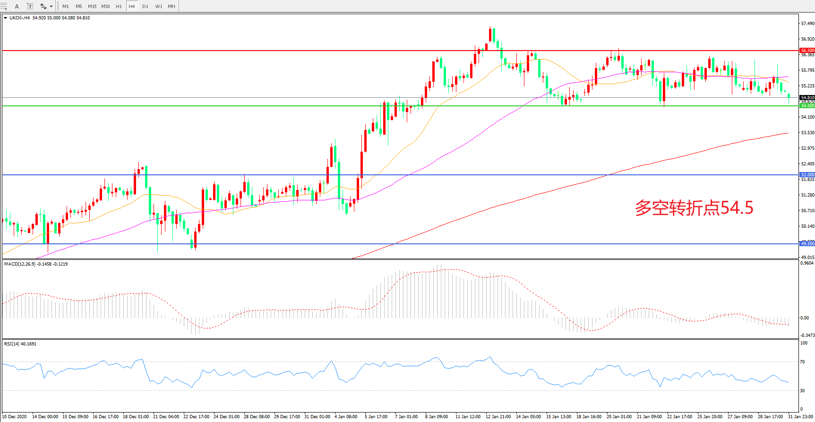Click the green 54.500 price level label
815x422 pixels.
(807, 106)
